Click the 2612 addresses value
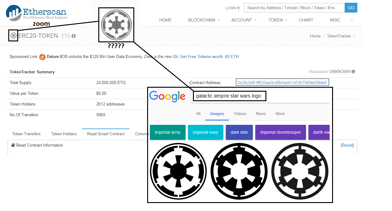Screen dimensions: 392x211 pyautogui.click(x=110, y=104)
